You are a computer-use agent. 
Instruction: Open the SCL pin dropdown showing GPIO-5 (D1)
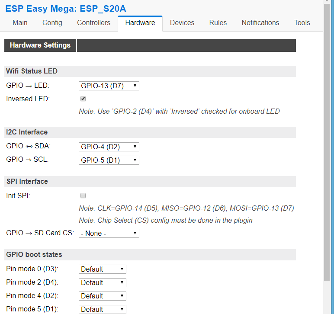109,160
